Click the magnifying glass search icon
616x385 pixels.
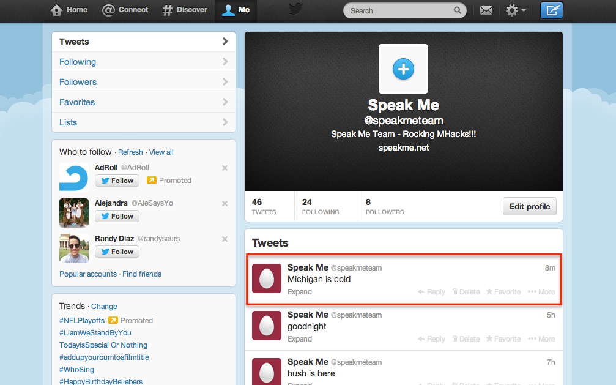(x=458, y=10)
